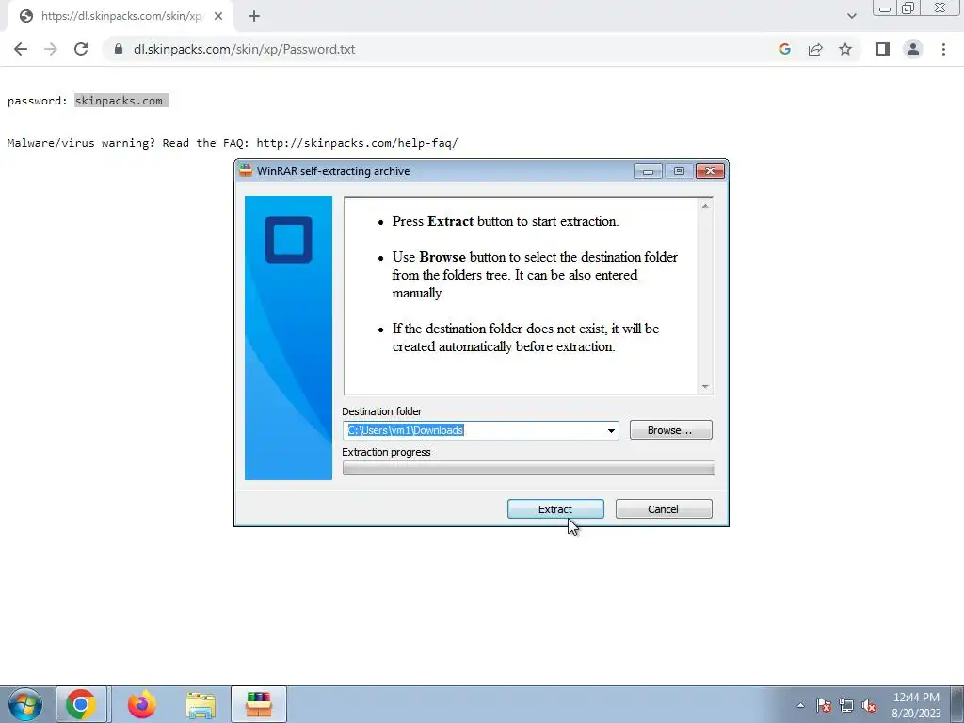Click the Malware/virus warning FAQ line

click(233, 143)
